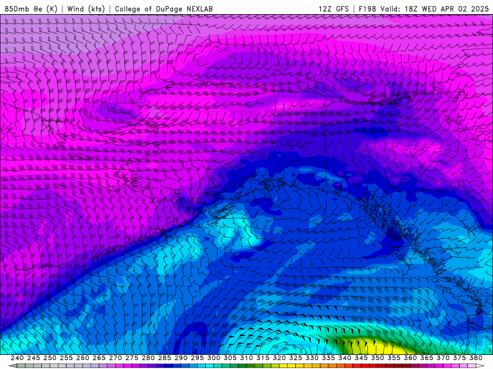Select the 295 legend tick label
The height and width of the screenshot is (369, 493).
pyautogui.click(x=197, y=358)
